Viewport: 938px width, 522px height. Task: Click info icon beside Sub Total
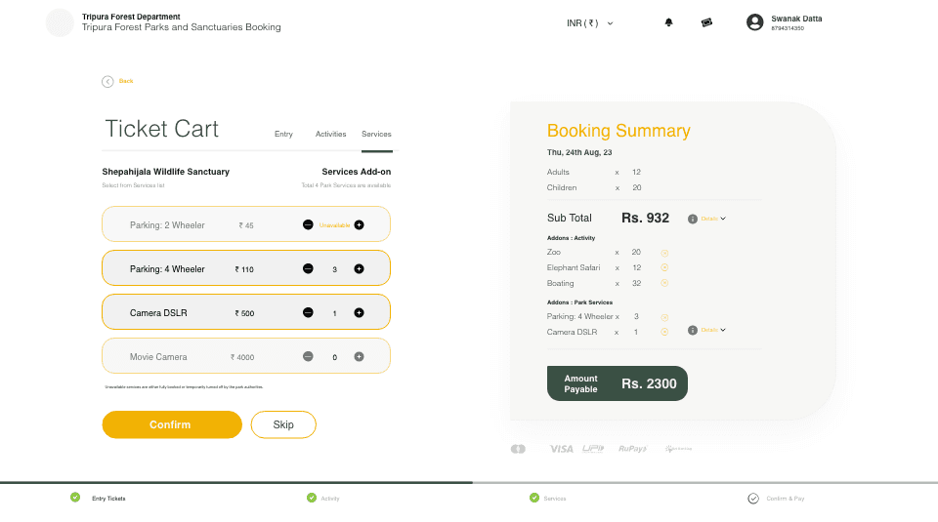coord(692,219)
